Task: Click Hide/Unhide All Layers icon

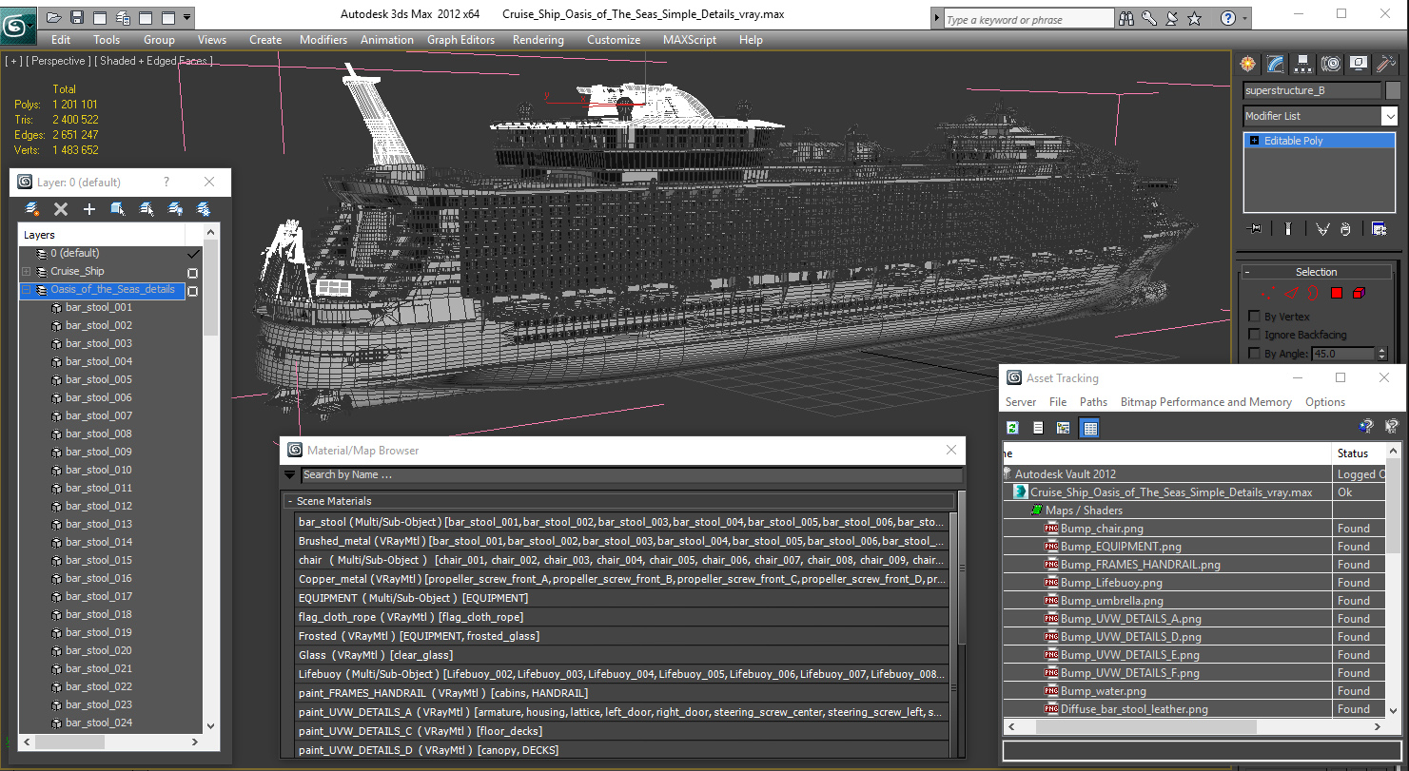Action: pyautogui.click(x=175, y=208)
